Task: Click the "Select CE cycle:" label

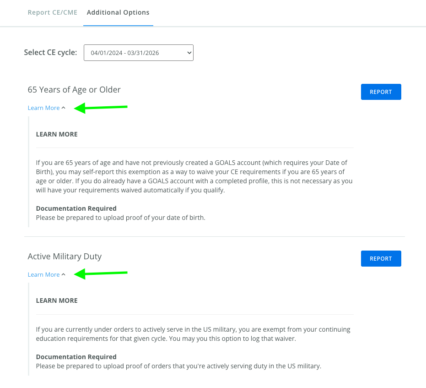Action: click(x=50, y=53)
